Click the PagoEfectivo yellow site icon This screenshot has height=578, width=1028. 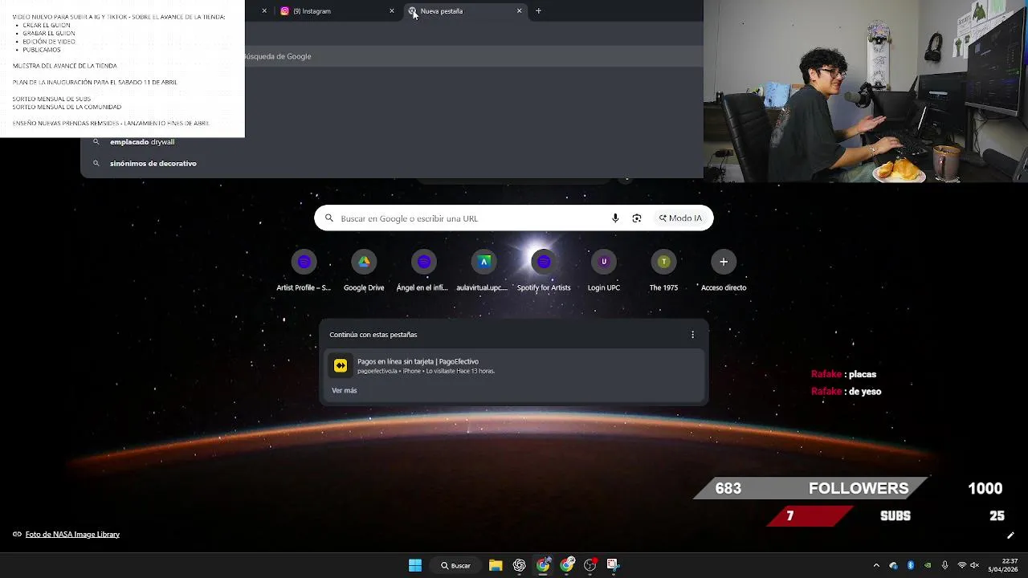point(341,365)
